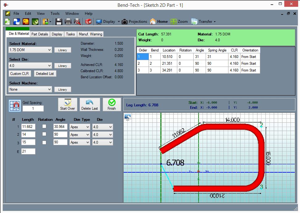The width and height of the screenshot is (300, 213).
Task: Enable Rotation for bend 1
Action: pyautogui.click(x=45, y=126)
